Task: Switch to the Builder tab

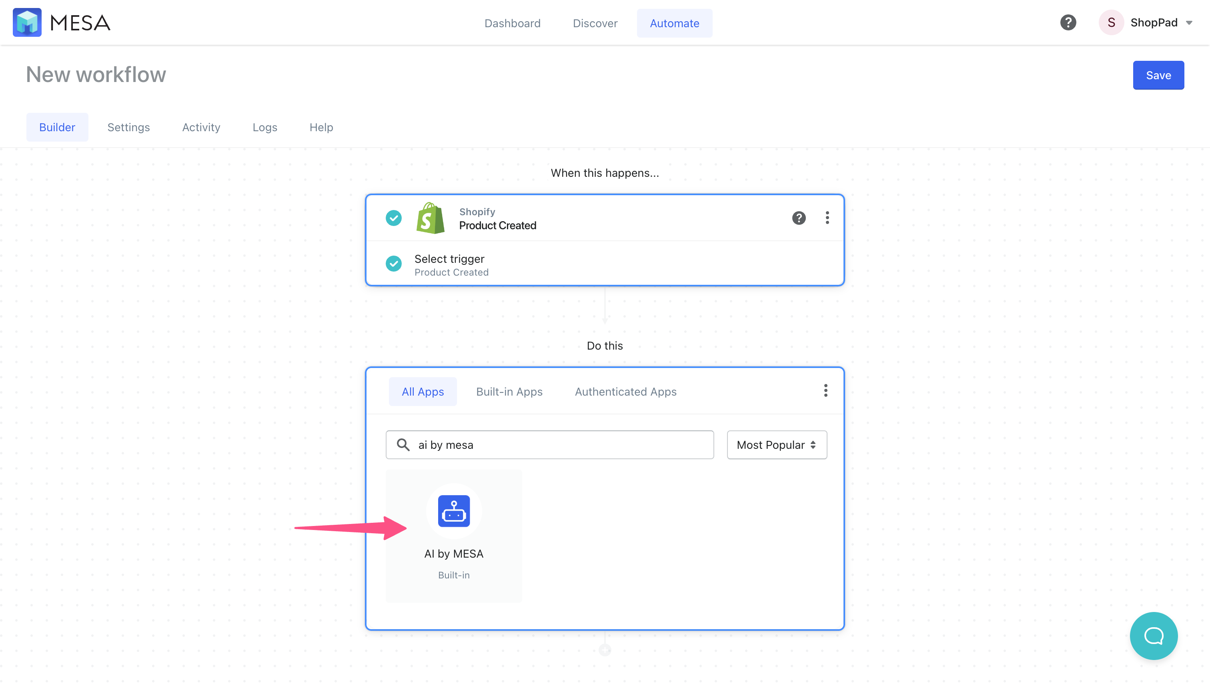Action: [57, 127]
